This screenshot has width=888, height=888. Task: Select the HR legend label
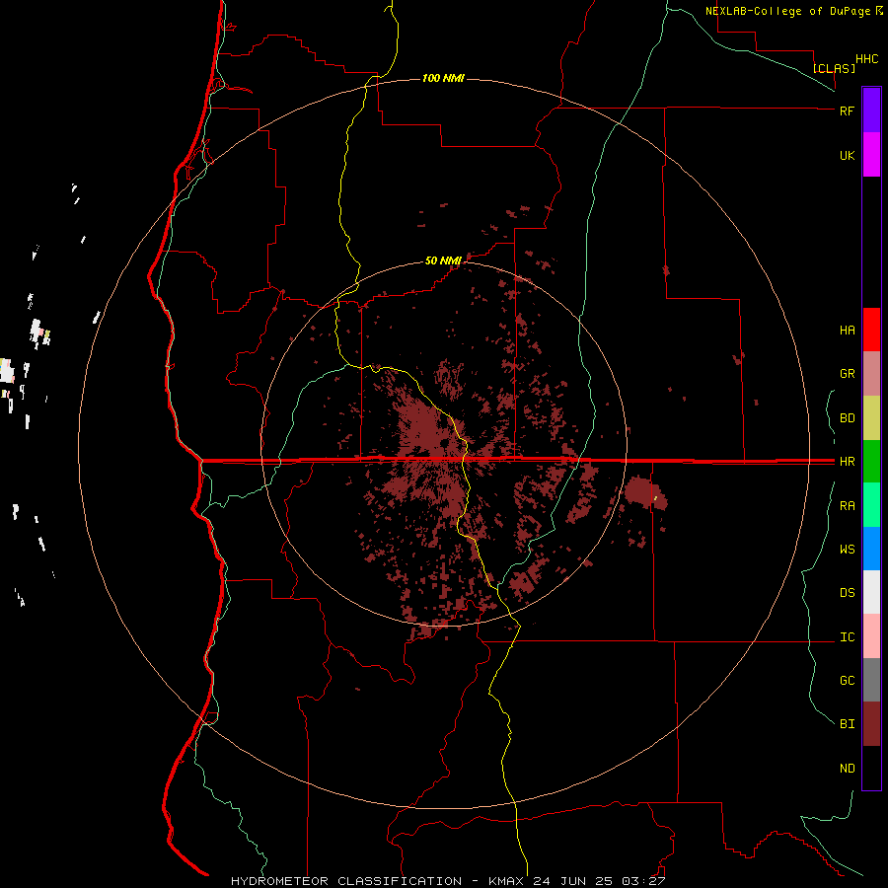tap(847, 462)
